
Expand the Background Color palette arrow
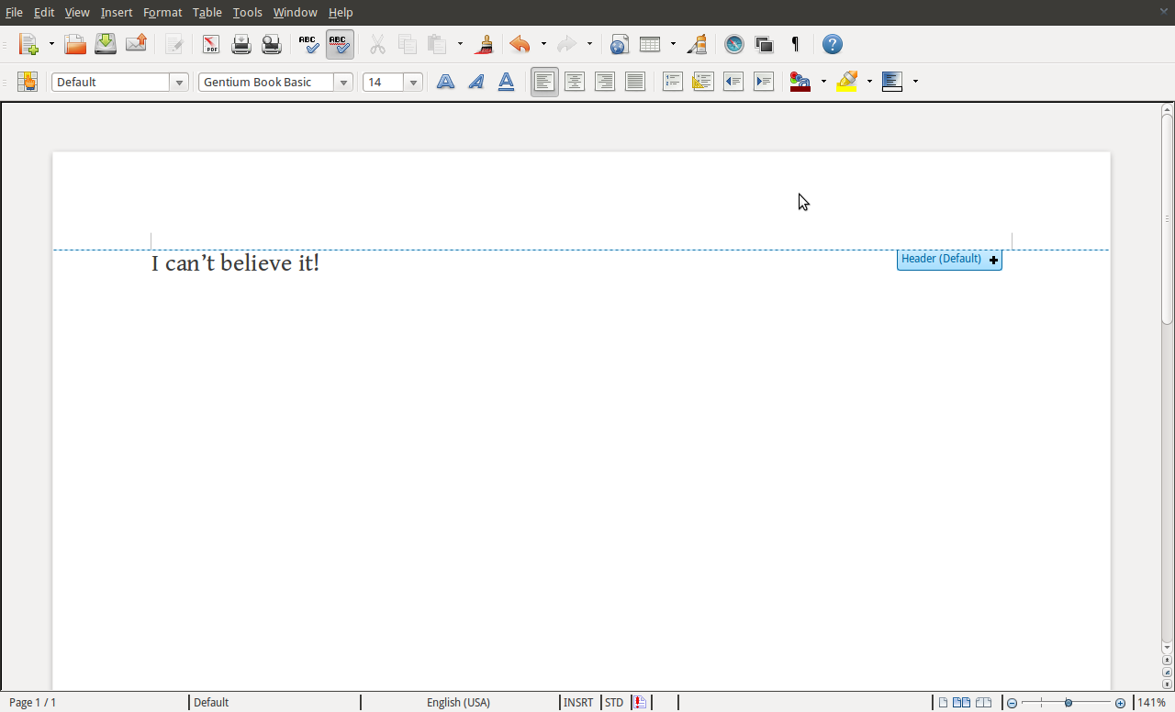click(x=915, y=82)
